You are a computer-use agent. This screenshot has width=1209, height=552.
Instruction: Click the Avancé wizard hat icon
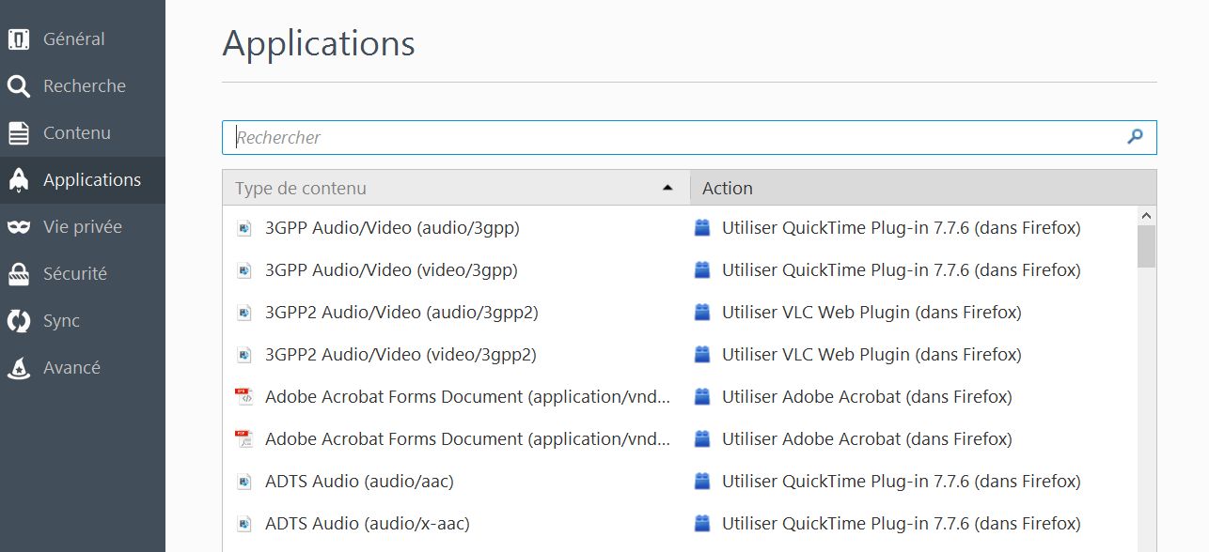click(19, 368)
